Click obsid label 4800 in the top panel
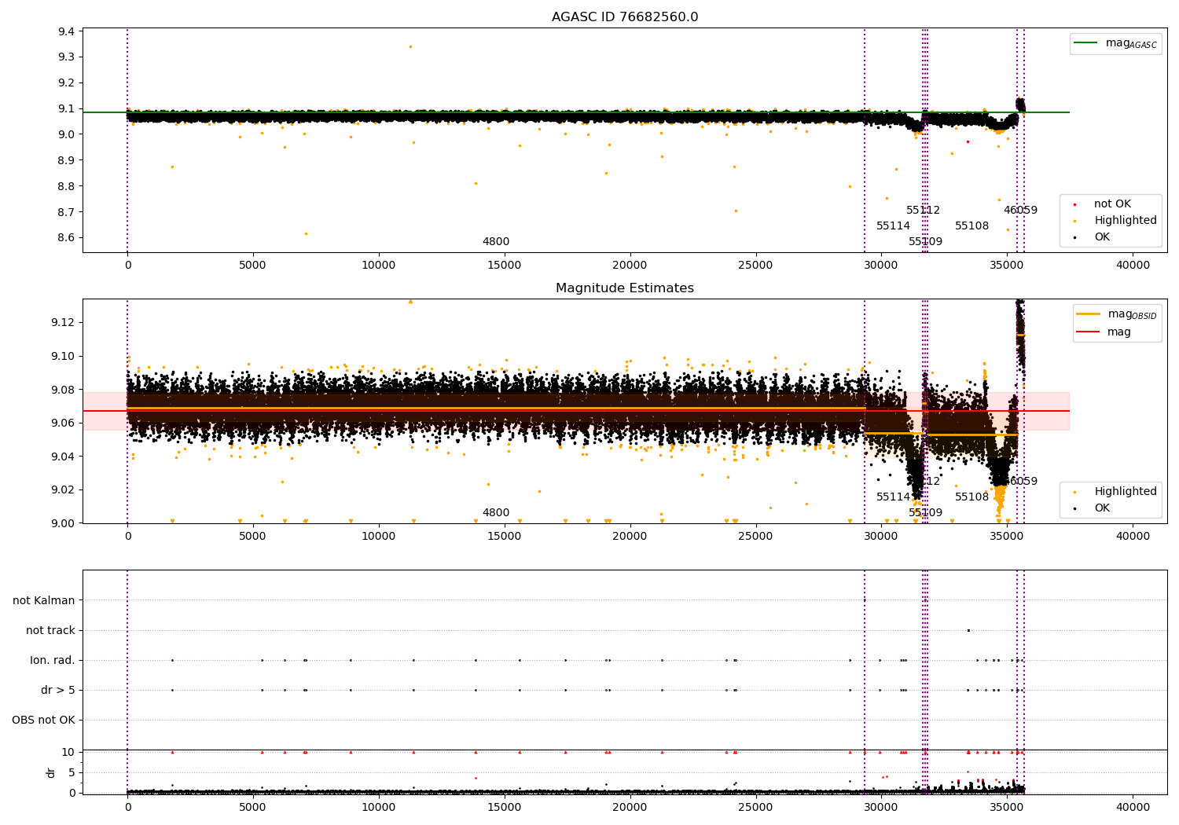Screen dimensions: 1179x825 pyautogui.click(x=496, y=242)
